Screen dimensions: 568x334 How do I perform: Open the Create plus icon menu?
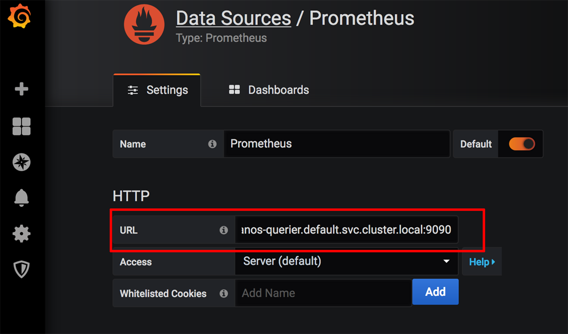pos(21,89)
